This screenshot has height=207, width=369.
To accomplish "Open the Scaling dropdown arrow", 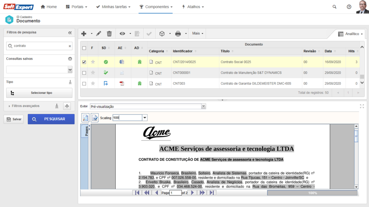I will [x=145, y=118].
